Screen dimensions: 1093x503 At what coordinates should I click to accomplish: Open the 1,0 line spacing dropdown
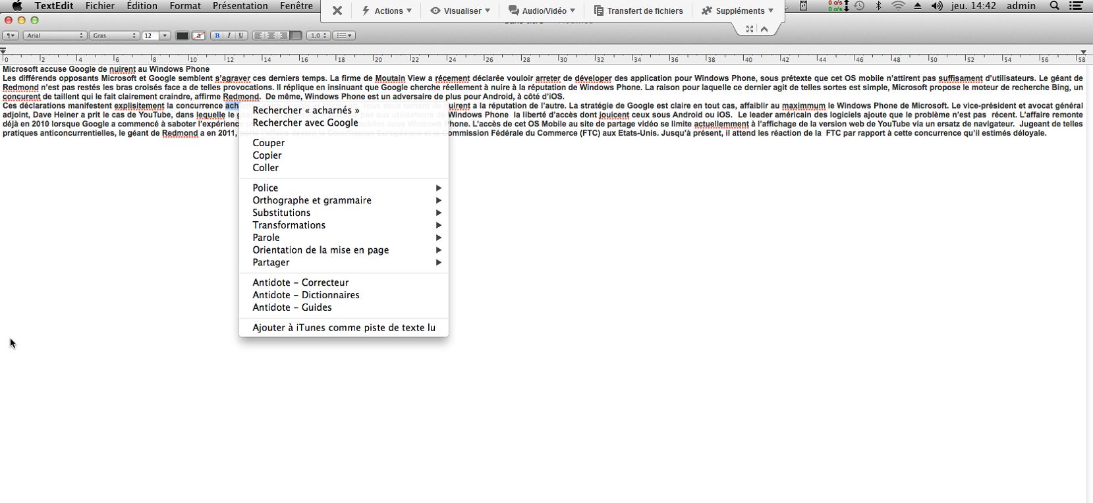[319, 36]
